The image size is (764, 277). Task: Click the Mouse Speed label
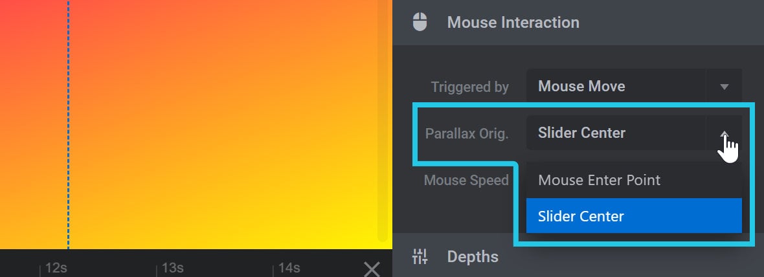pyautogui.click(x=466, y=180)
